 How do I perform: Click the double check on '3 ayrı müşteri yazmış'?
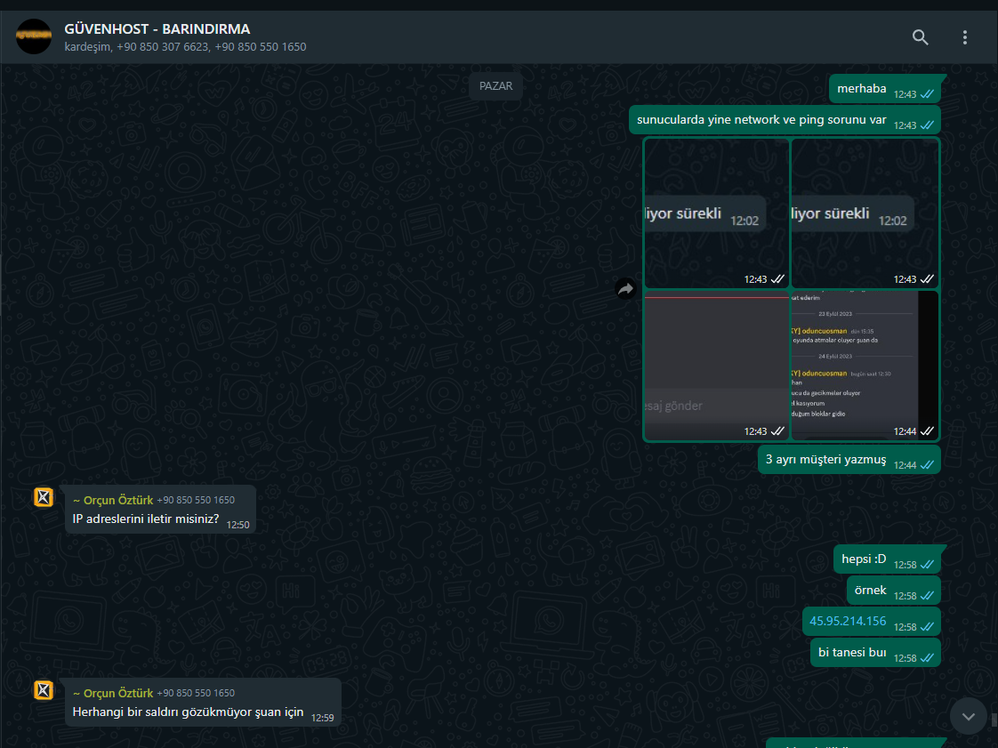[927, 465]
